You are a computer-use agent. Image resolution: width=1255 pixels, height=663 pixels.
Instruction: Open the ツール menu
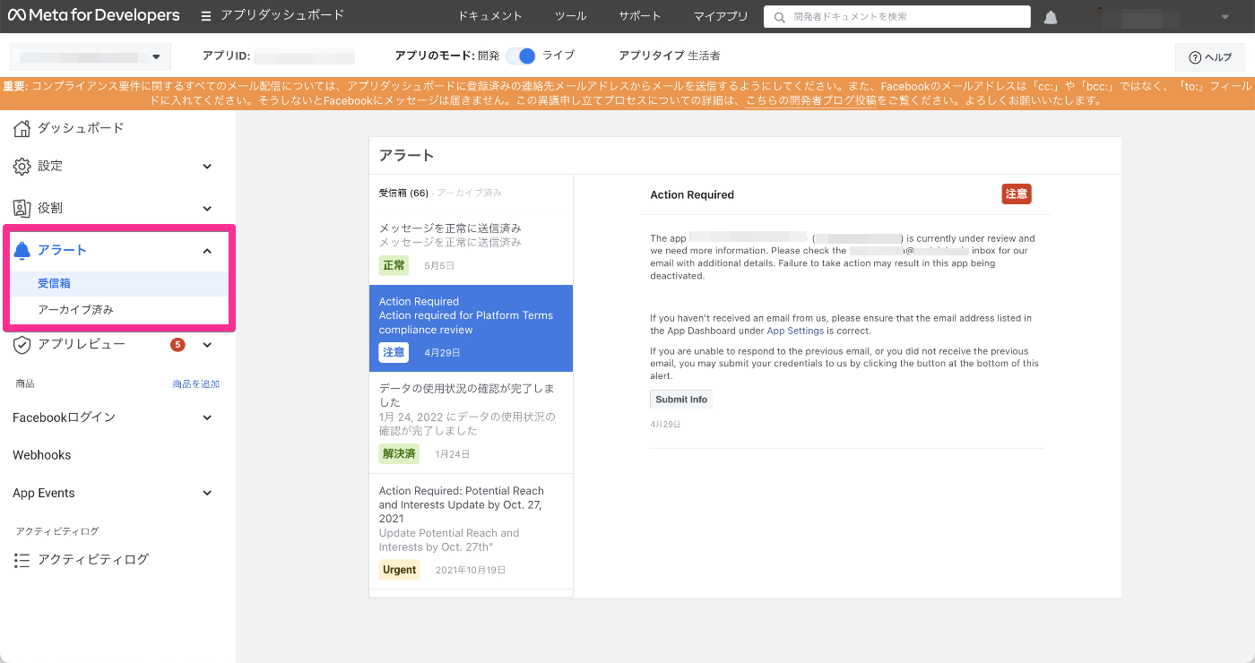[570, 16]
